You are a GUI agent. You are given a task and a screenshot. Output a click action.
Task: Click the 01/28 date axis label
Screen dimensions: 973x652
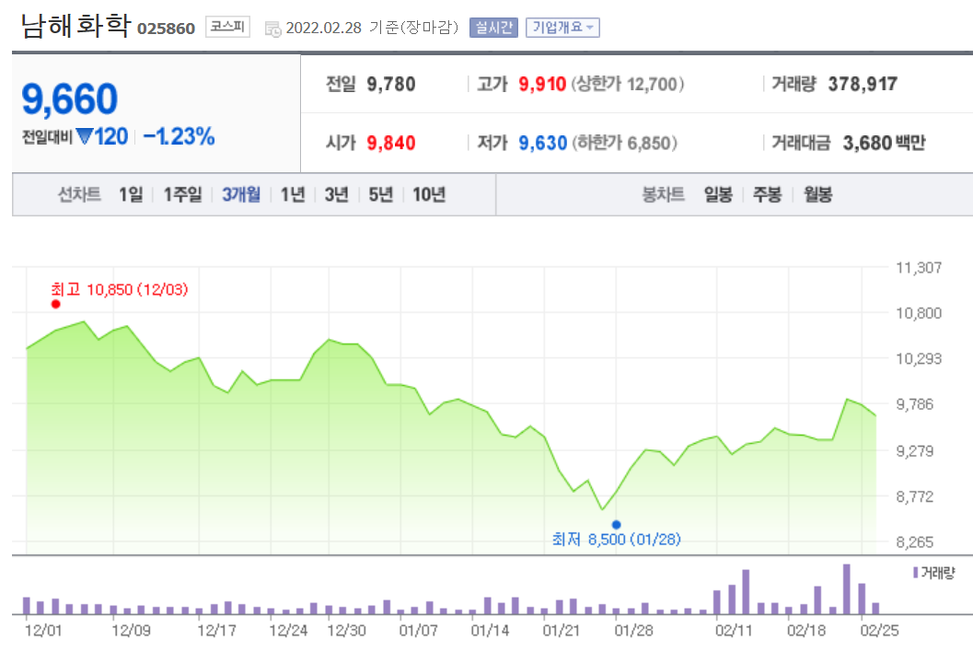click(x=633, y=631)
